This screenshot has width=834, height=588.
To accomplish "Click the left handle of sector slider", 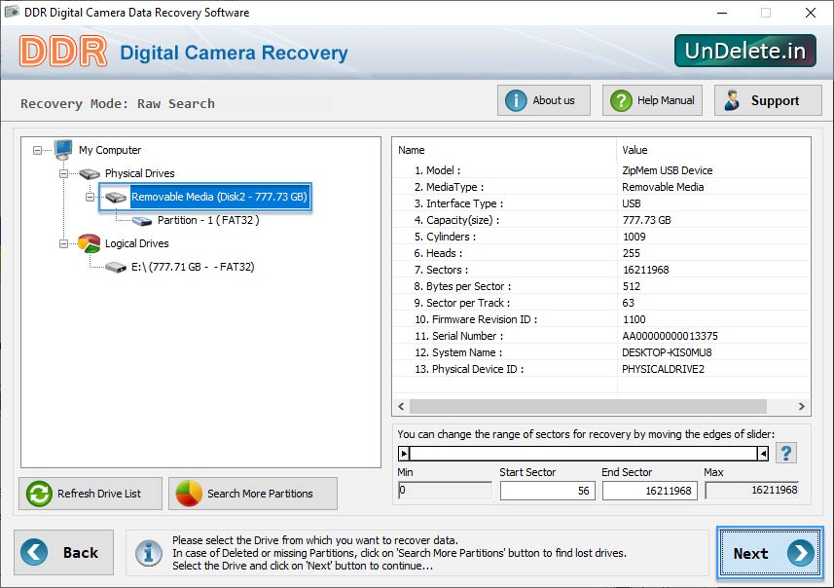I will (404, 454).
